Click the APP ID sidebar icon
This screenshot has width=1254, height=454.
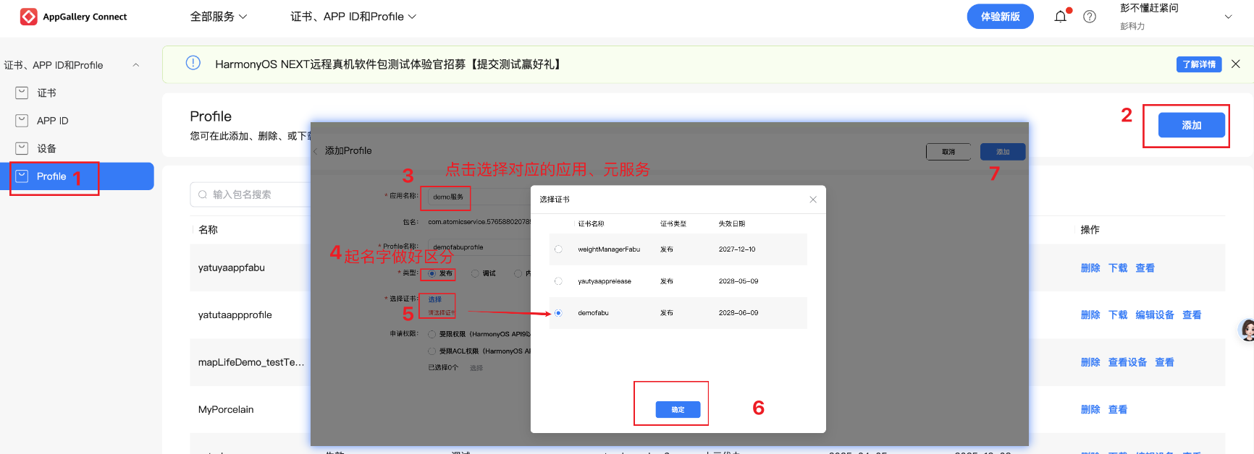[x=22, y=121]
